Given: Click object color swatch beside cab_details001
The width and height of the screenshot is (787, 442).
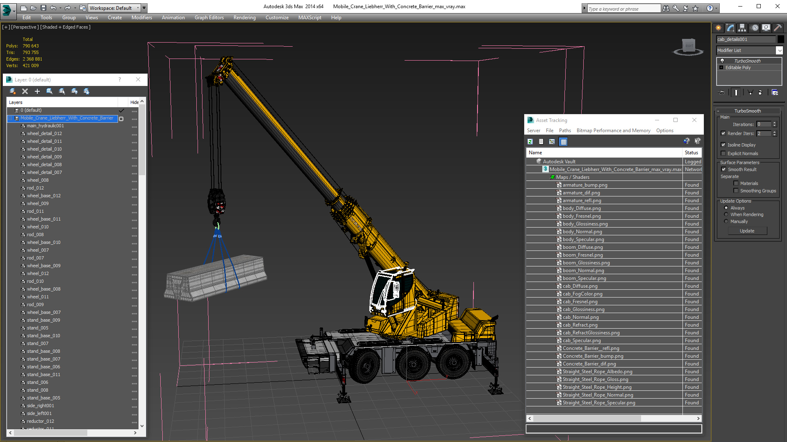Looking at the screenshot, I should (x=781, y=39).
